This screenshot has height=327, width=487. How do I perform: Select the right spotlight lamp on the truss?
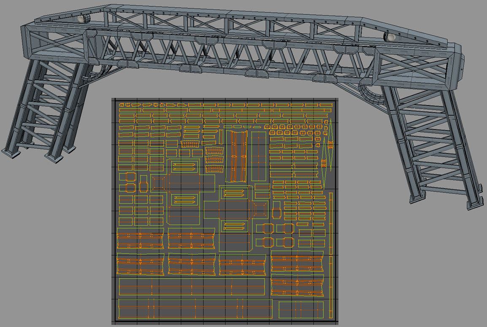[x=389, y=37]
